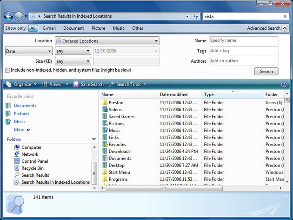Screen dimensions: 293x220
Task: Filter results by Other
Action: [138, 28]
